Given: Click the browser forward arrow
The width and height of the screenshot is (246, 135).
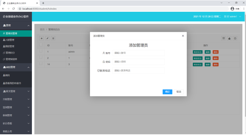Looking at the screenshot, I should pos(8,9).
